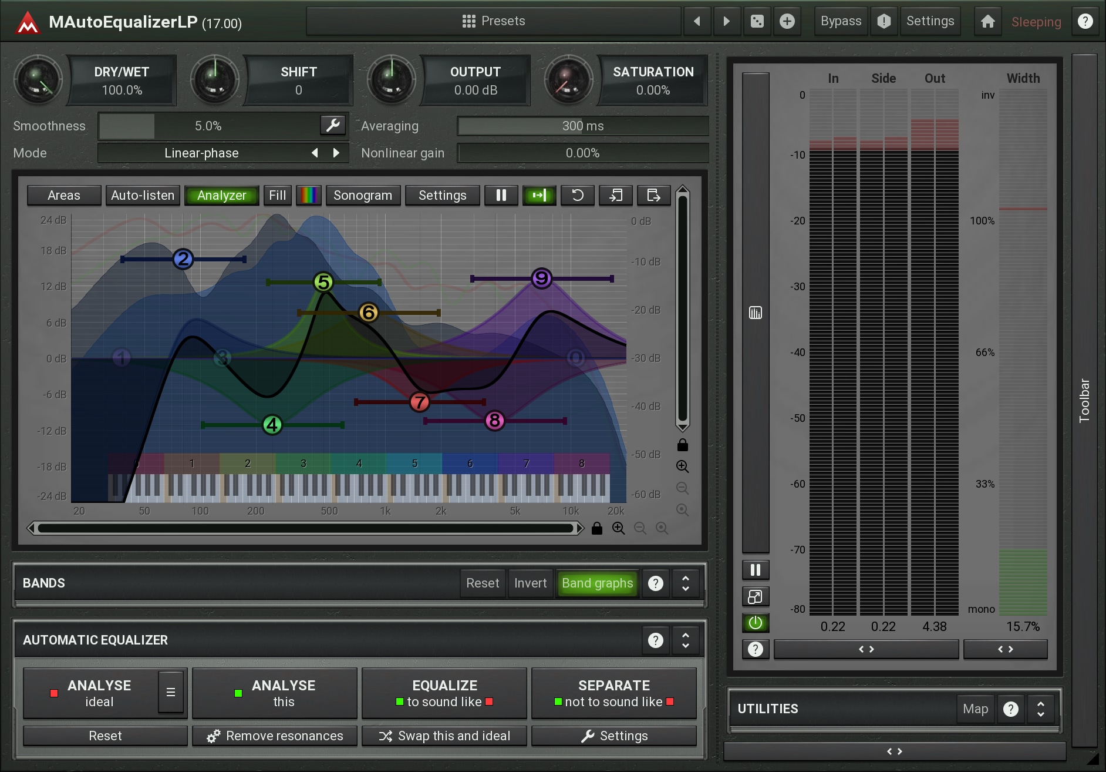1106x772 pixels.
Task: Zoom in on horizontal frequency axis
Action: coord(618,528)
